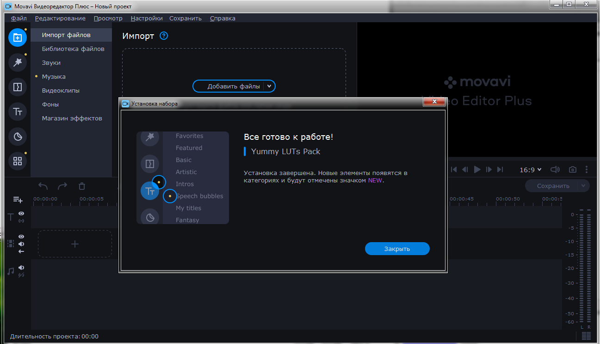Viewport: 600px width, 344px height.
Task: Mute the video track speaker
Action: (21, 244)
